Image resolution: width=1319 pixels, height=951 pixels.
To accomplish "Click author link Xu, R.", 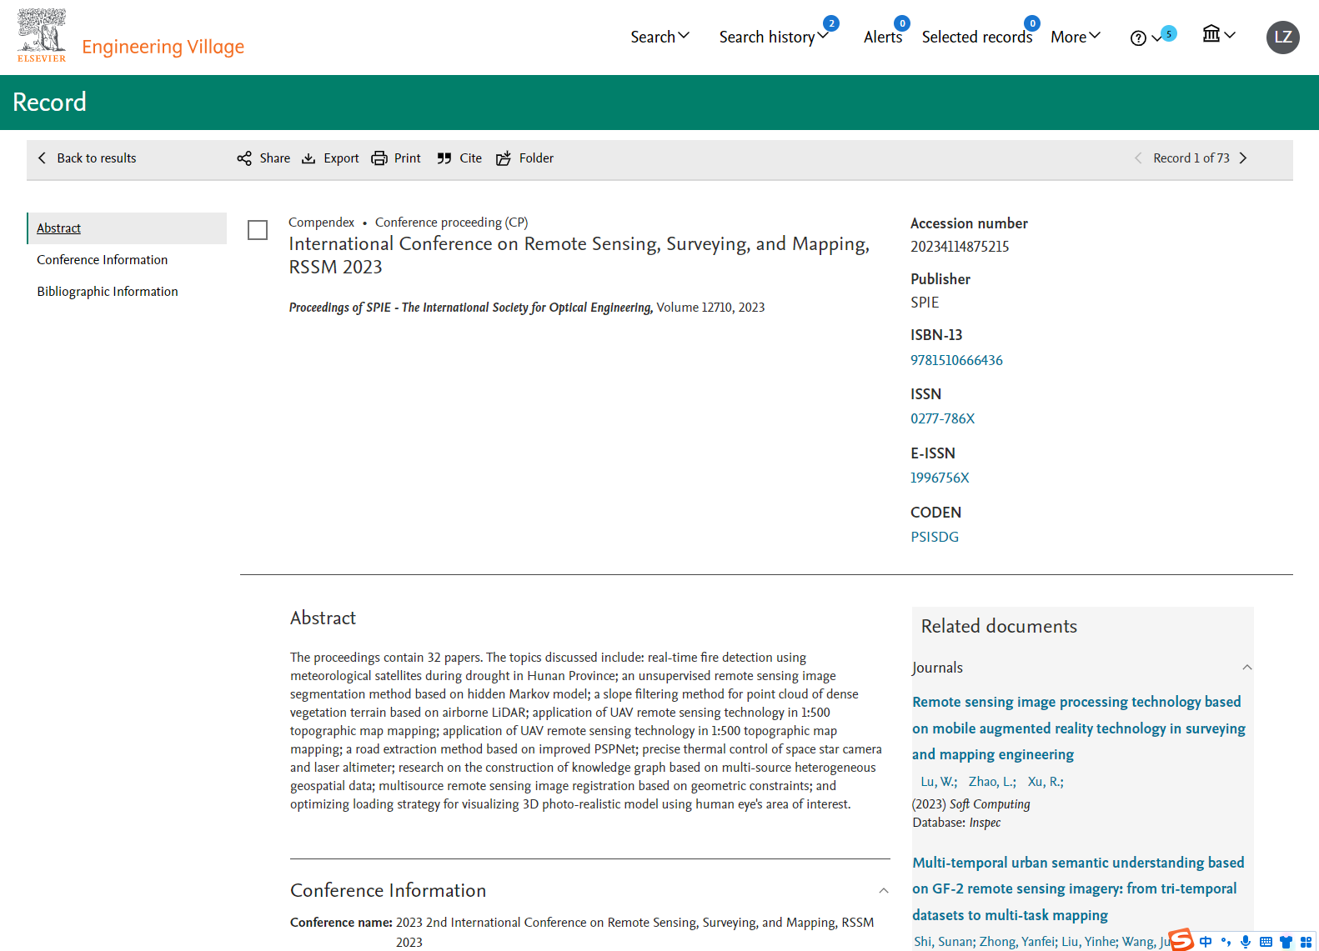I will [1046, 782].
